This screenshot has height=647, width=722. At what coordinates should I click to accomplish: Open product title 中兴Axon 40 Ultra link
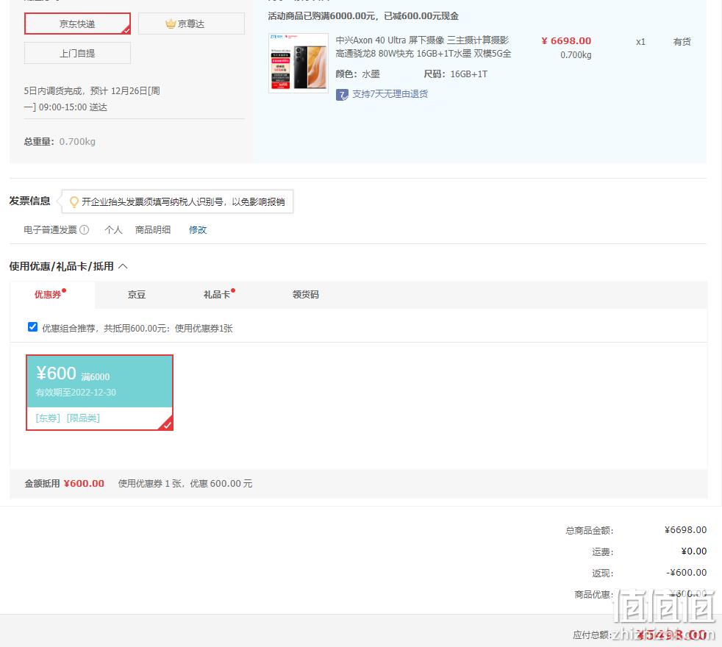[423, 46]
